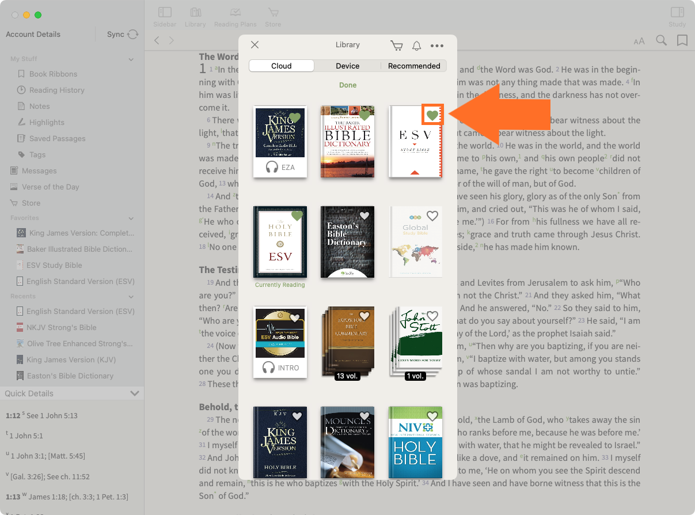Open Mounce's Dictionary cover
Screen dimensions: 695x515
point(348,442)
